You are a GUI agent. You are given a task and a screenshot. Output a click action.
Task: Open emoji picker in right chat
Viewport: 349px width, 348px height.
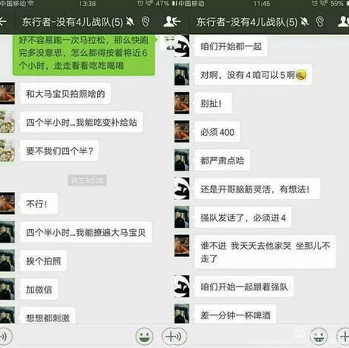tap(319, 337)
